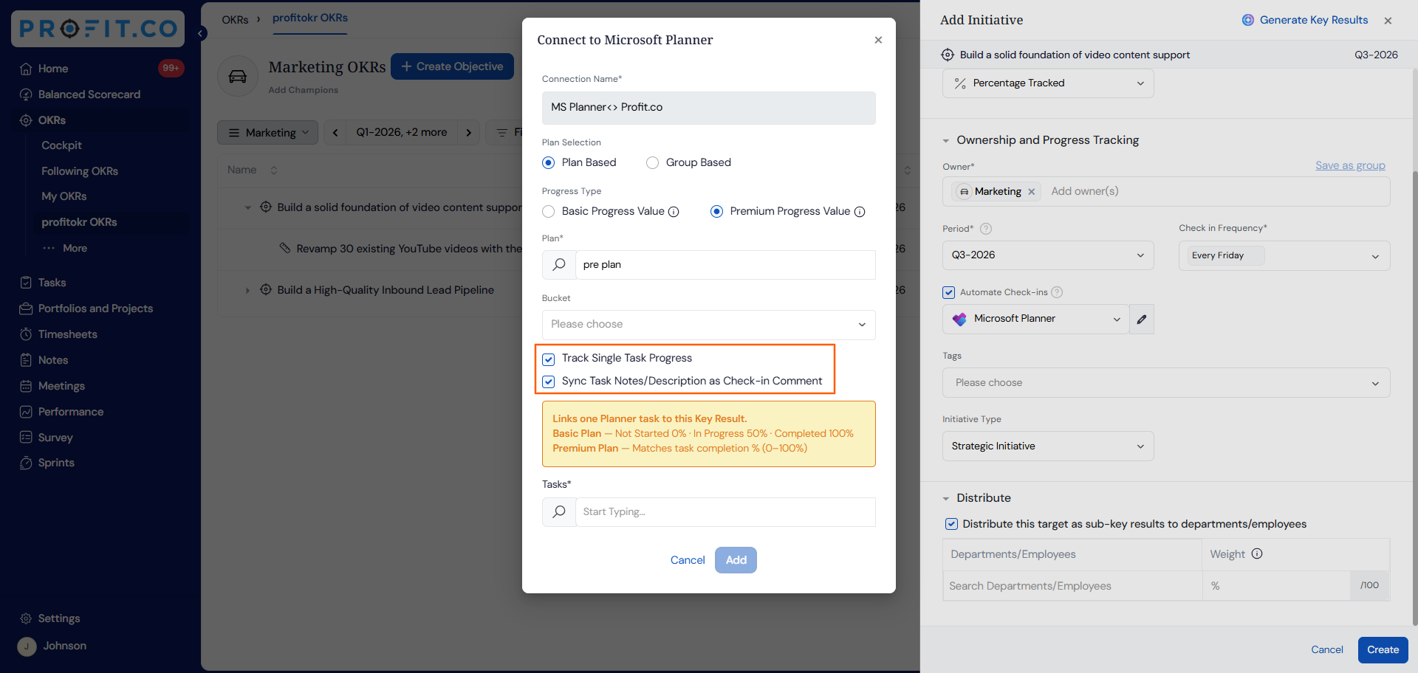Screen dimensions: 1418x673
Task: Click the Marketing department car icon
Action: click(x=238, y=76)
